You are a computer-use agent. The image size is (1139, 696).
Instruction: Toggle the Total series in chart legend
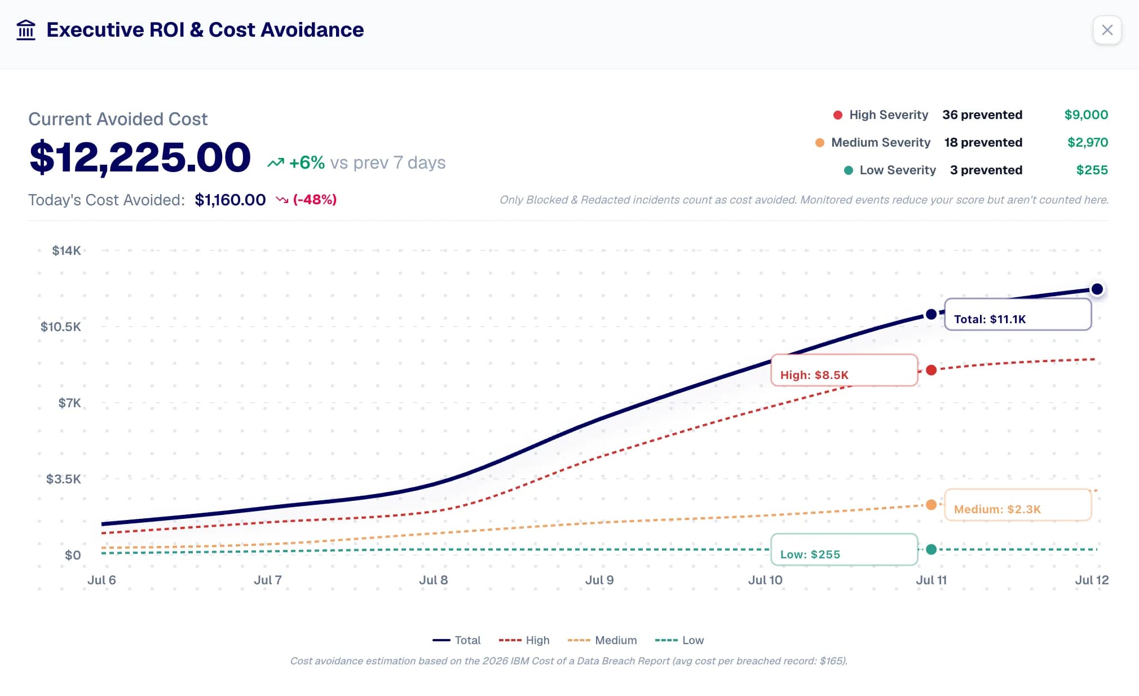456,640
